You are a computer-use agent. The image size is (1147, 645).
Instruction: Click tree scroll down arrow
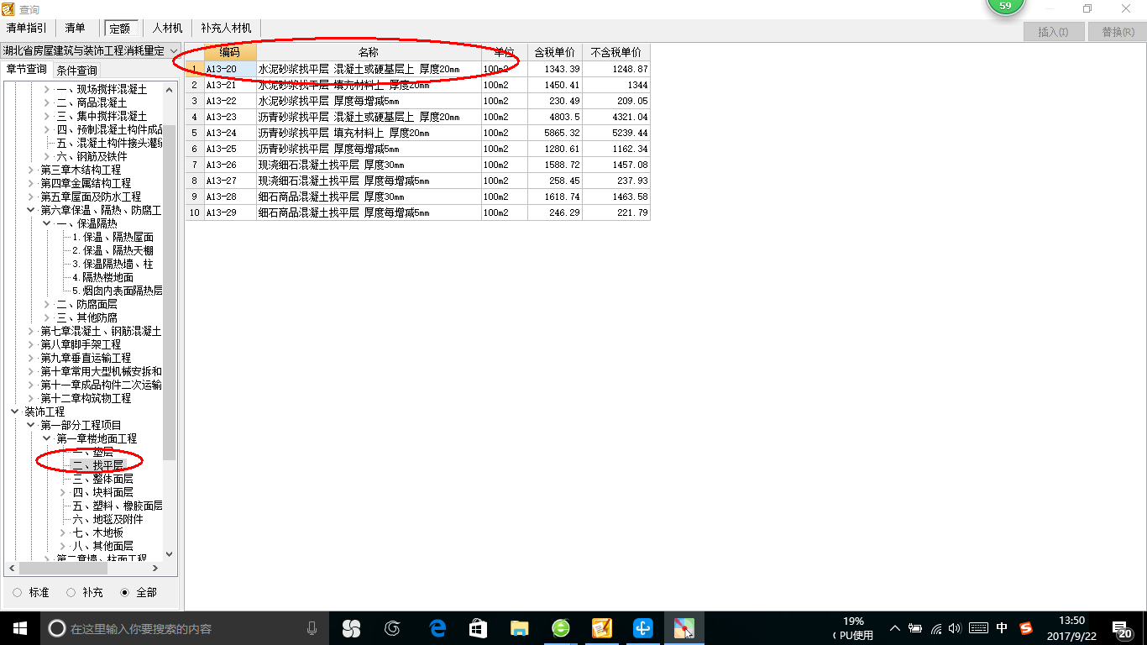pyautogui.click(x=170, y=553)
